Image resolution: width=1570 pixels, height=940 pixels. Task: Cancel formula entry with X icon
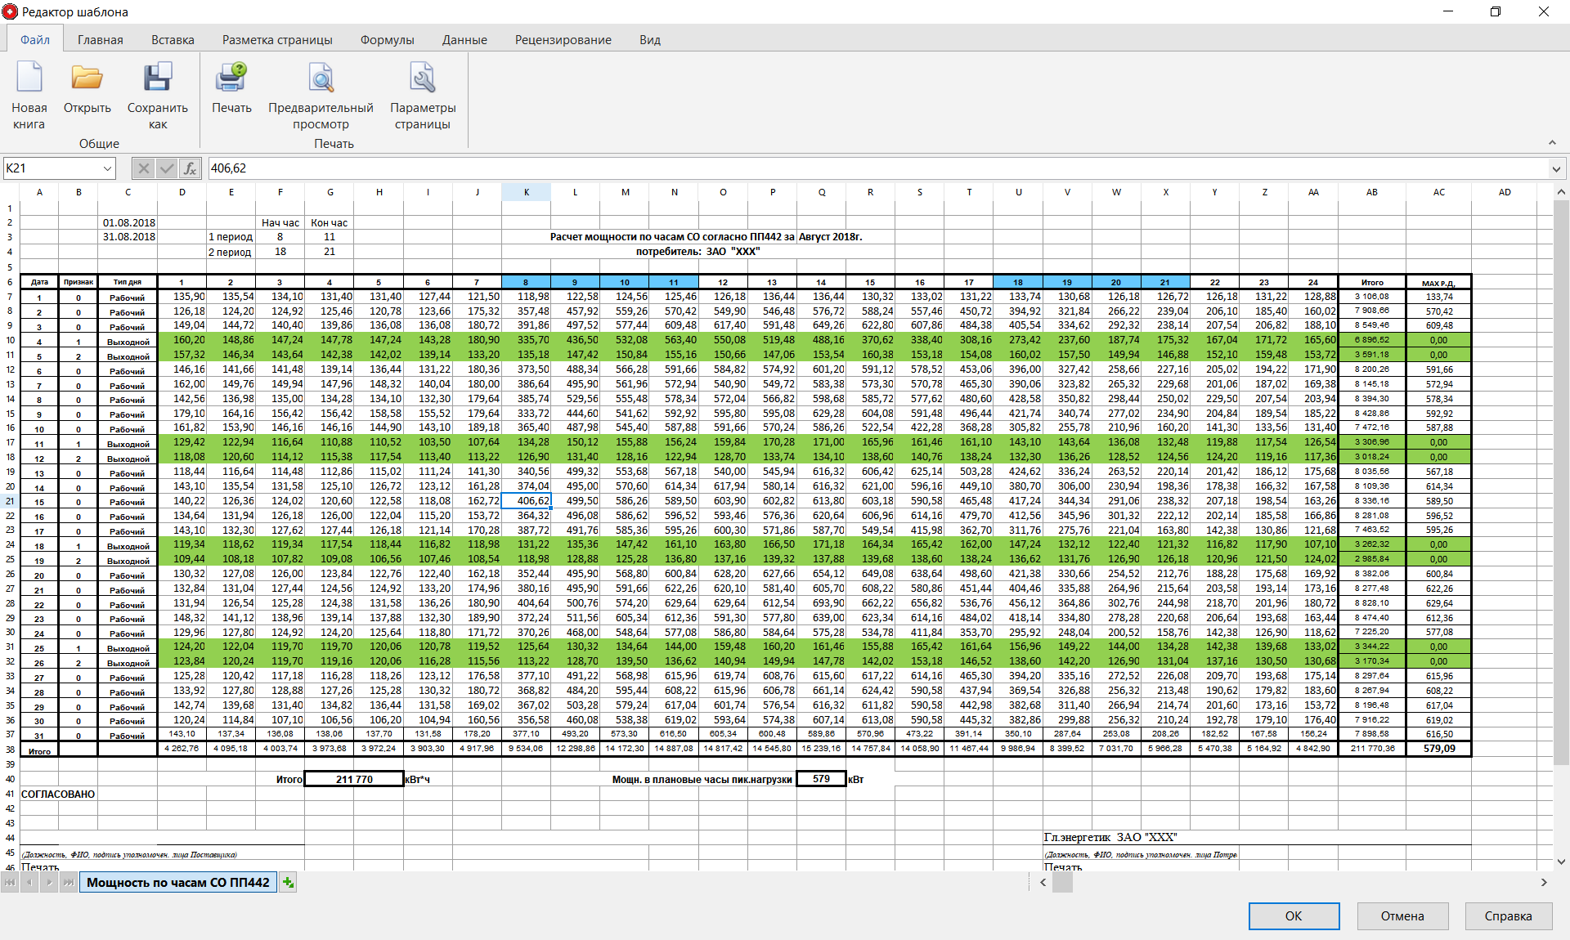(x=143, y=168)
